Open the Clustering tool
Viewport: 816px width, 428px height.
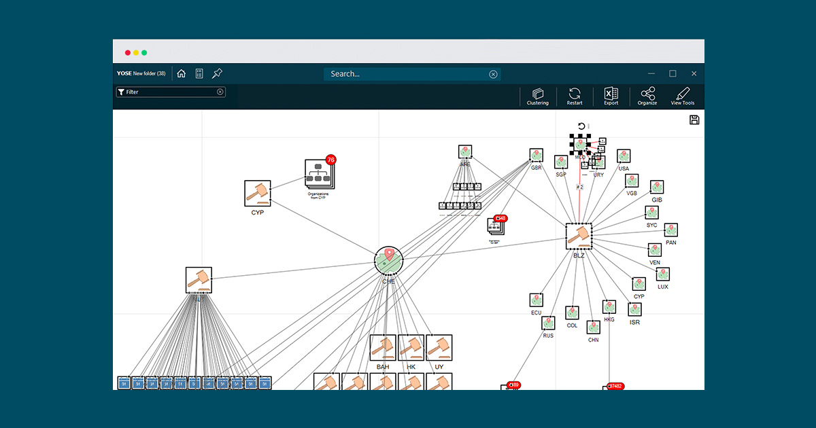pos(537,96)
